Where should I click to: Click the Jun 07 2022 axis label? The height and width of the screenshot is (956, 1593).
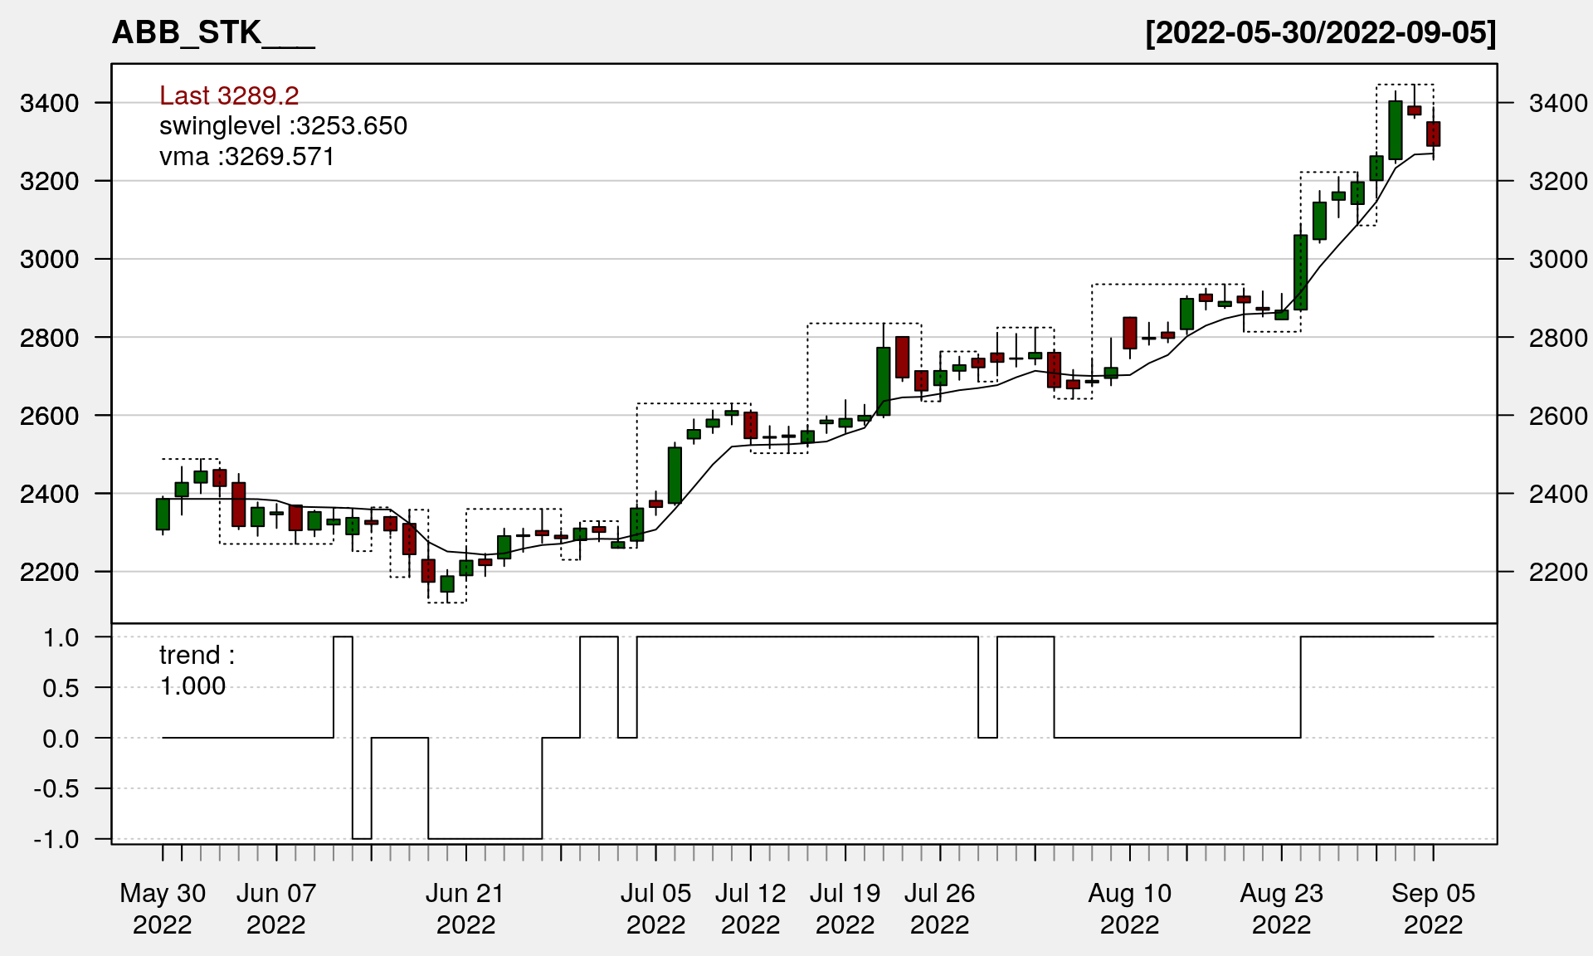coord(276,909)
